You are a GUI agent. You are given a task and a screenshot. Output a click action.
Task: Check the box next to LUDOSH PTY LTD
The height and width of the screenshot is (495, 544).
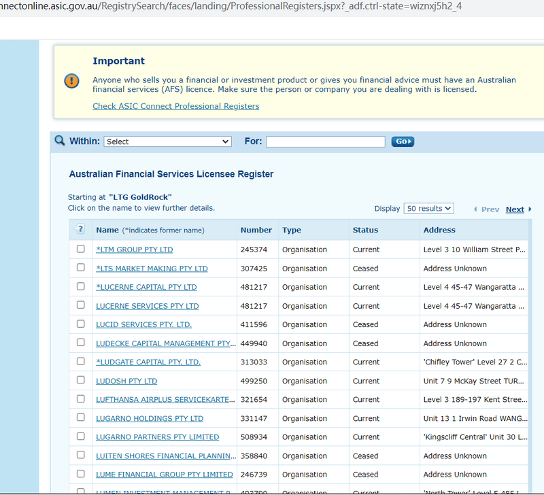click(81, 380)
